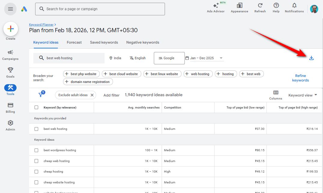Click the 'best wordpress hosting' keyword text
The width and height of the screenshot is (323, 193).
(60, 150)
